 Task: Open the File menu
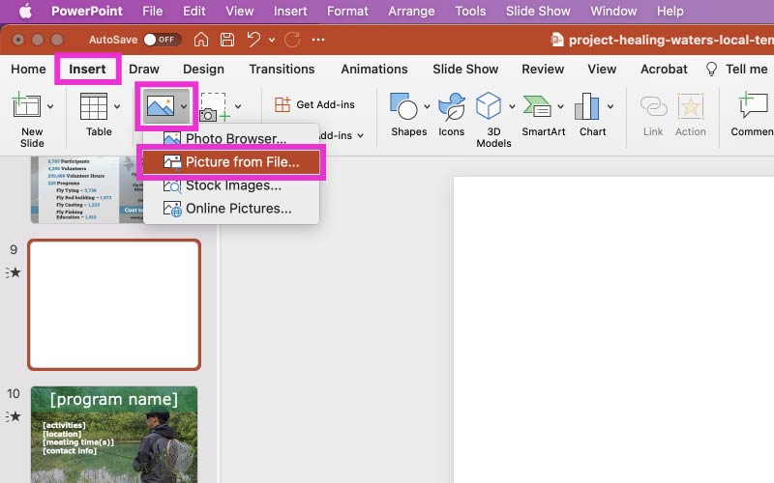153,11
